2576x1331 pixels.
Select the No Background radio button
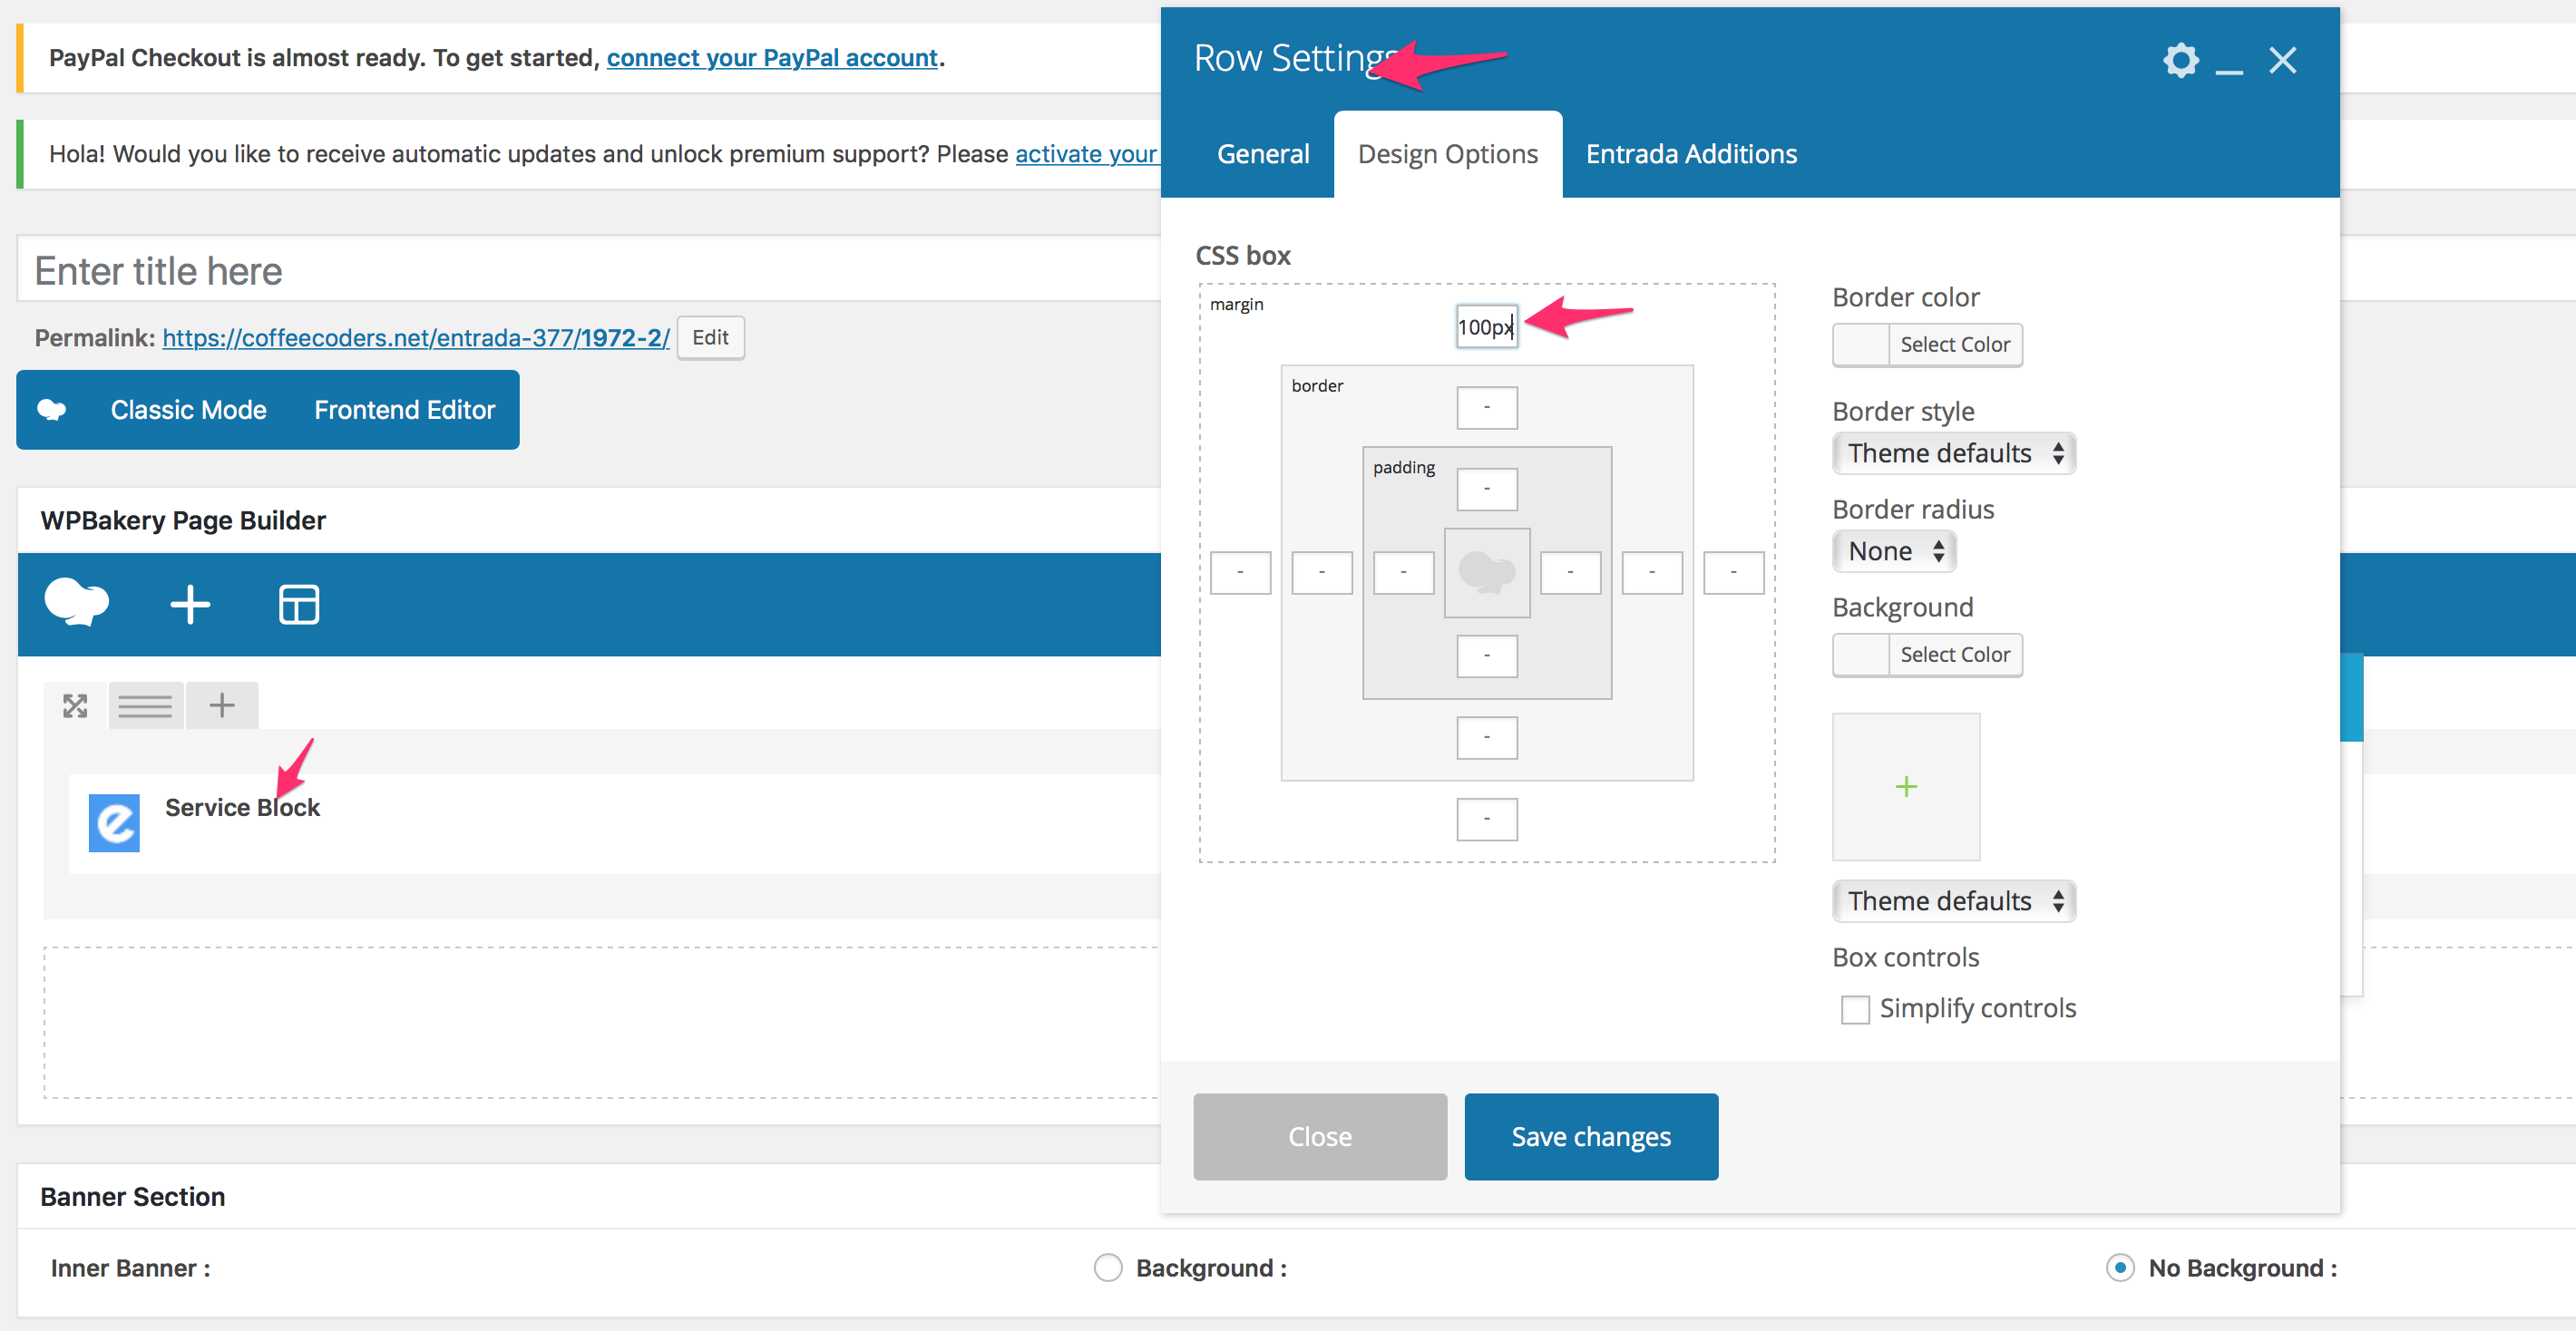(x=2120, y=1267)
